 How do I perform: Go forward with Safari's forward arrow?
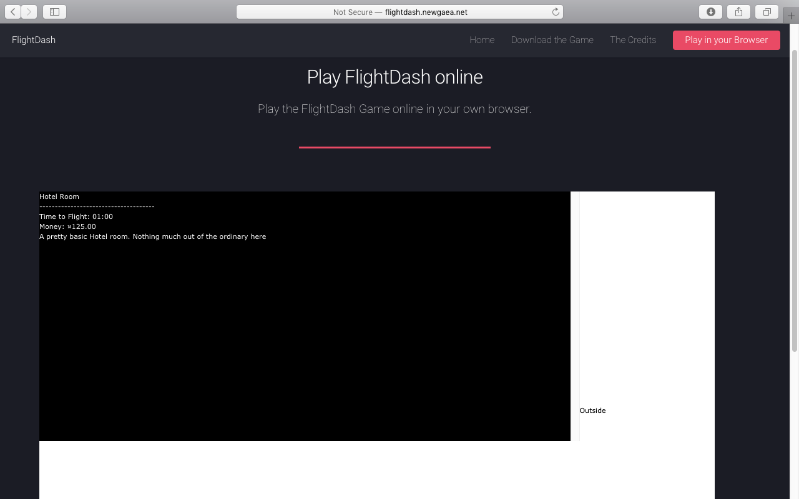point(29,12)
